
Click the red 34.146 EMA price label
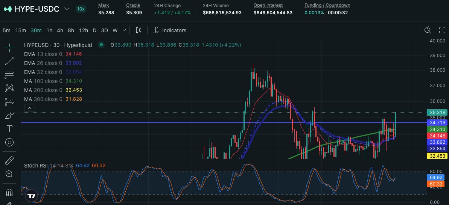click(x=437, y=136)
